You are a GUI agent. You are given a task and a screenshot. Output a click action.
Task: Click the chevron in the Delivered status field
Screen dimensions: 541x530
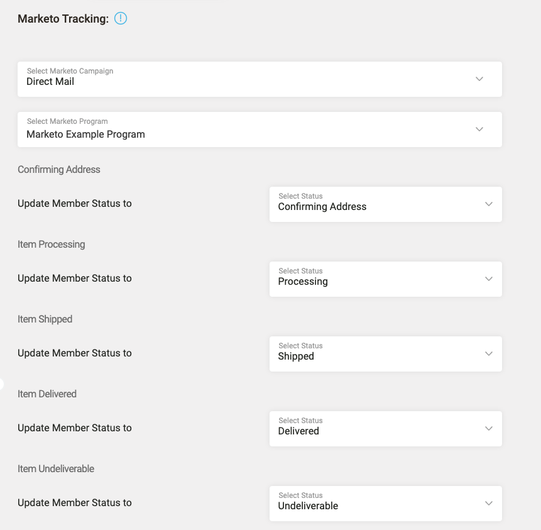click(x=489, y=429)
